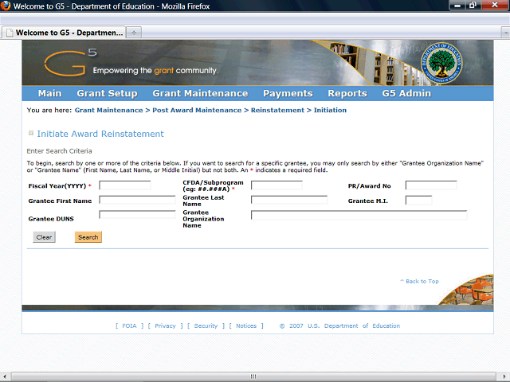The width and height of the screenshot is (510, 382).
Task: Open the Main menu
Action: tap(49, 93)
